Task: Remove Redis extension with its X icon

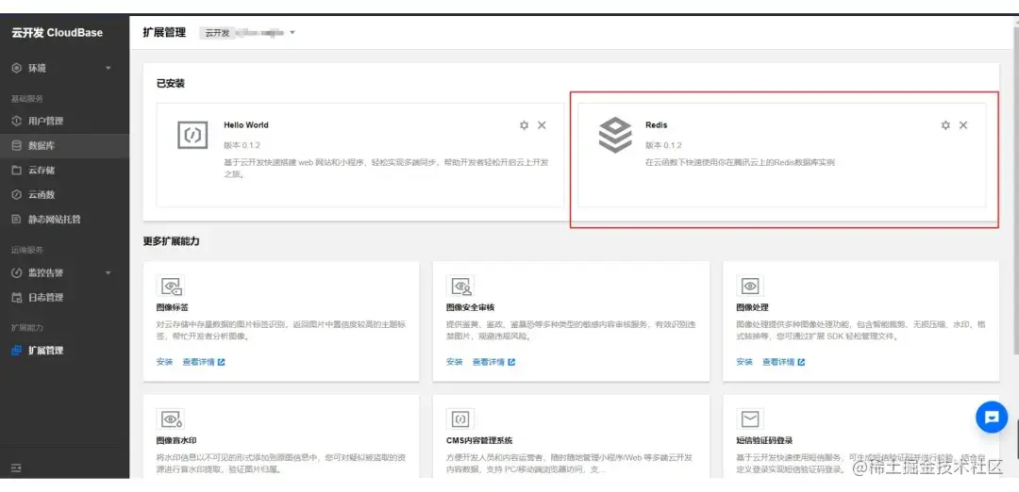Action: [963, 125]
